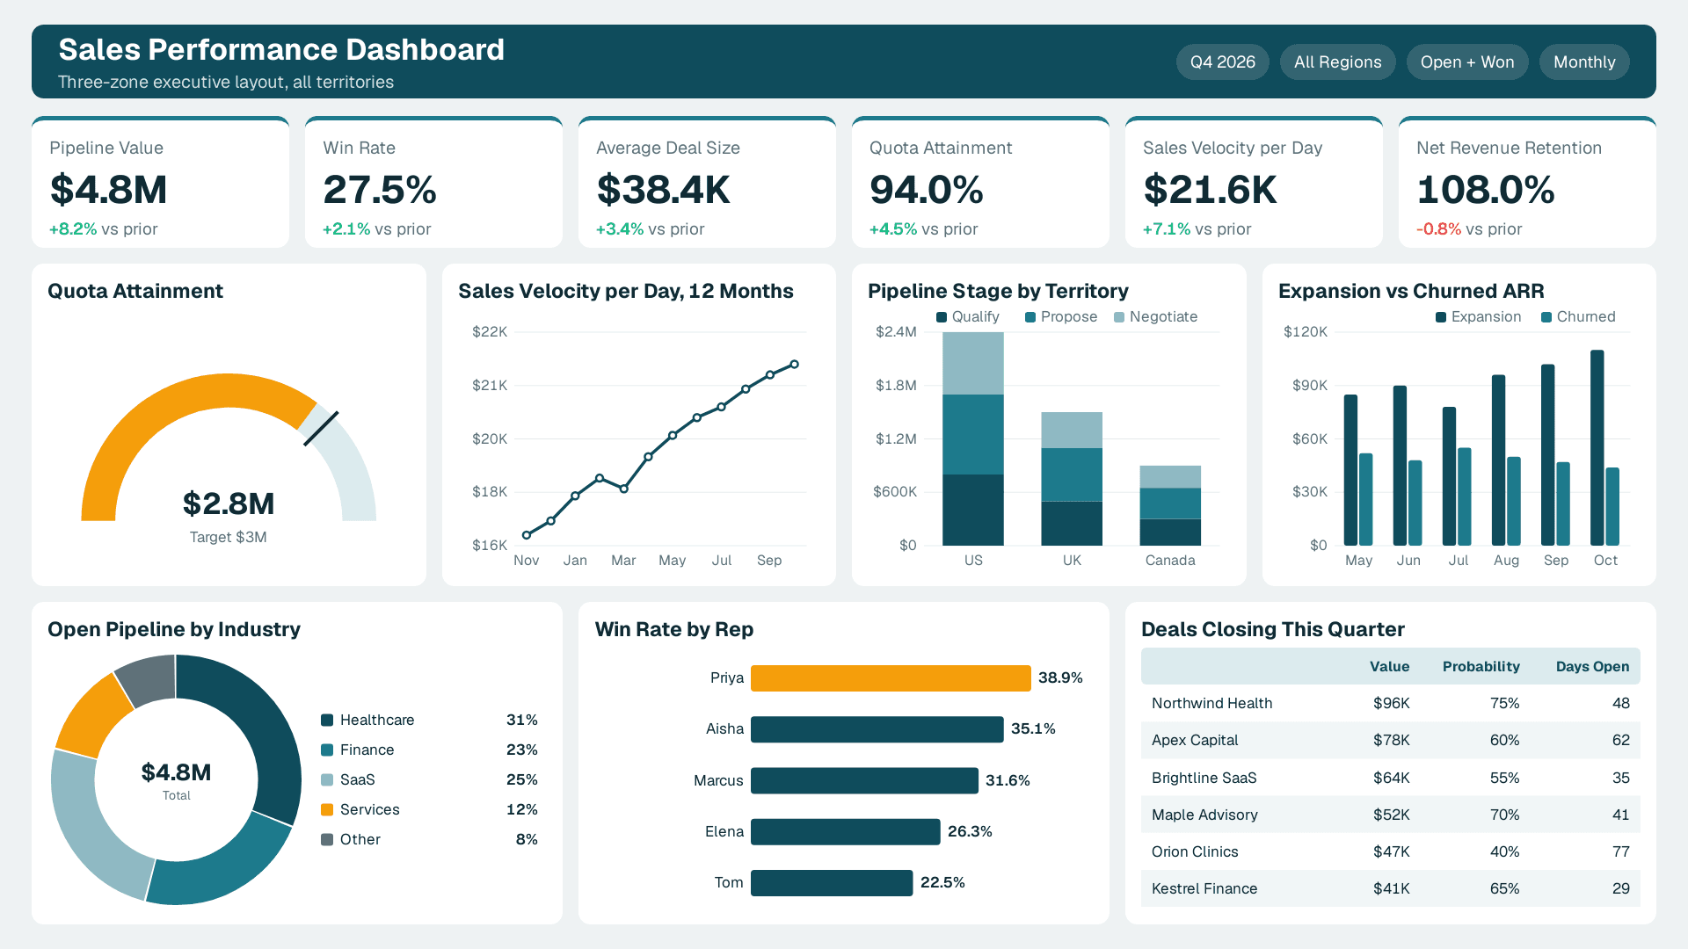1688x949 pixels.
Task: Toggle the Negotiate legend entry
Action: [x=1155, y=317]
